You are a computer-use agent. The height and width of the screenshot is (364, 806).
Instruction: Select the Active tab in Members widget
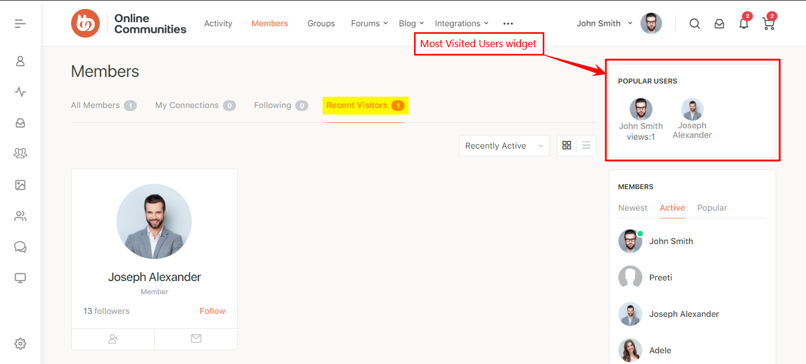[x=672, y=208]
